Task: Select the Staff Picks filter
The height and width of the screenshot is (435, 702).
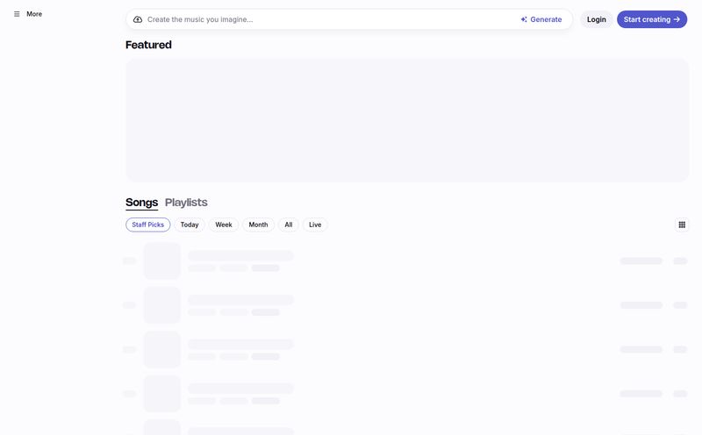Action: tap(147, 225)
